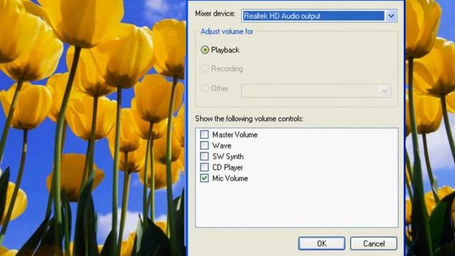Click the Wave label text
The width and height of the screenshot is (455, 256).
(222, 145)
